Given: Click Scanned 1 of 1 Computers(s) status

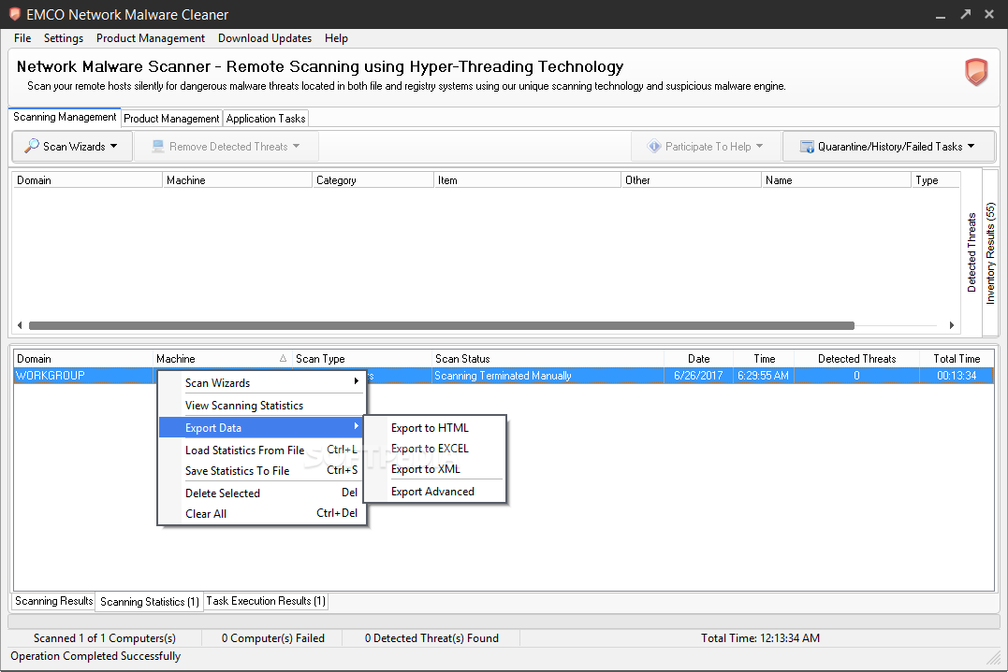Looking at the screenshot, I should [105, 638].
